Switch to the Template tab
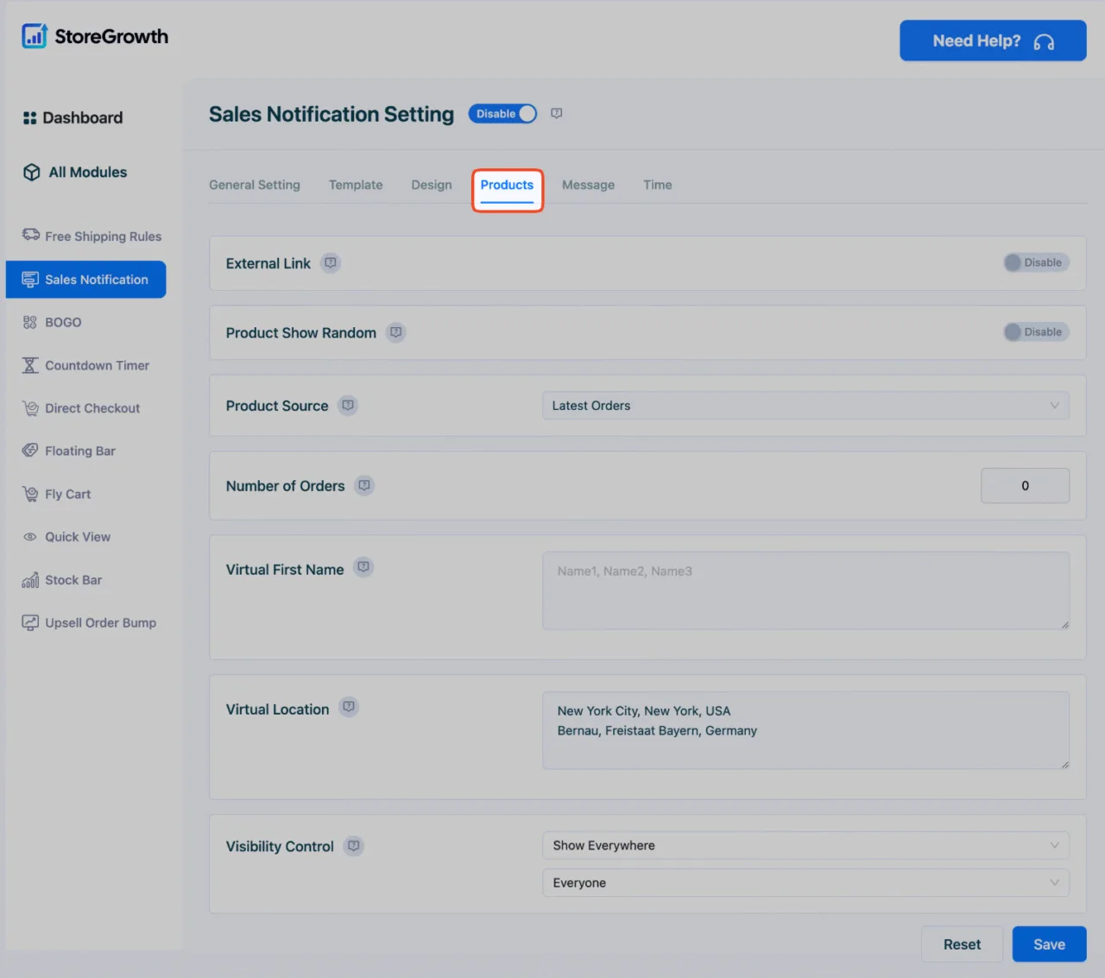Image resolution: width=1105 pixels, height=978 pixels. tap(356, 185)
